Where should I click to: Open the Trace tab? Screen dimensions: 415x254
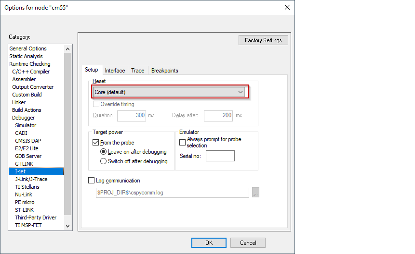click(137, 71)
